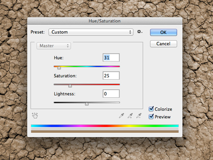Click the Saturation value field
The height and width of the screenshot is (160, 213).
(111, 76)
